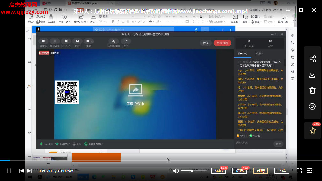This screenshot has width=322, height=181.
Task: Click the circular record icon on player sidebar
Action: coord(312,106)
